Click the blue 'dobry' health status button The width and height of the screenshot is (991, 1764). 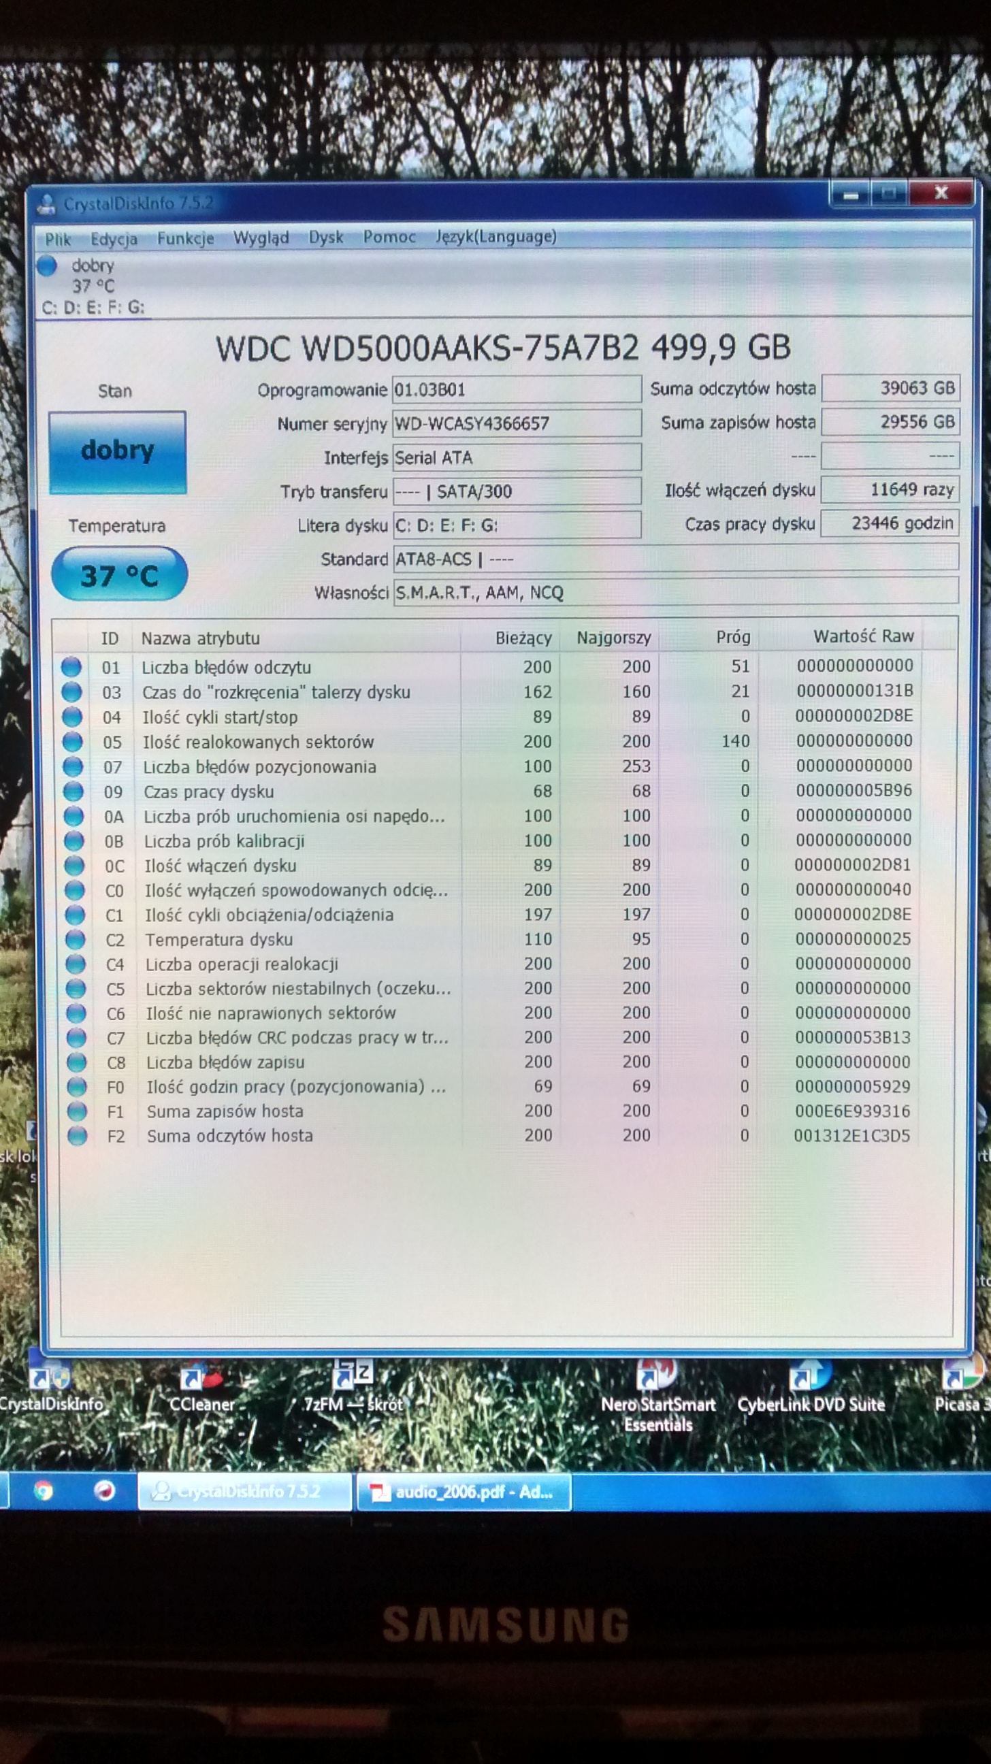tap(117, 452)
